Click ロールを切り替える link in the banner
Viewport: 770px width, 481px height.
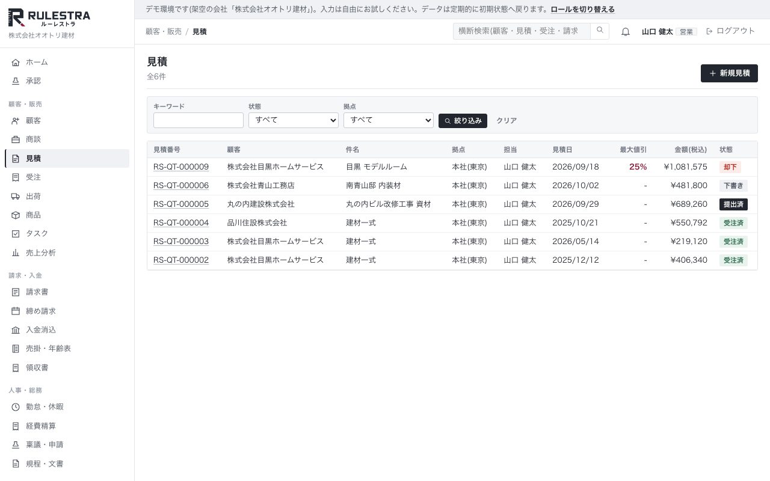[582, 10]
